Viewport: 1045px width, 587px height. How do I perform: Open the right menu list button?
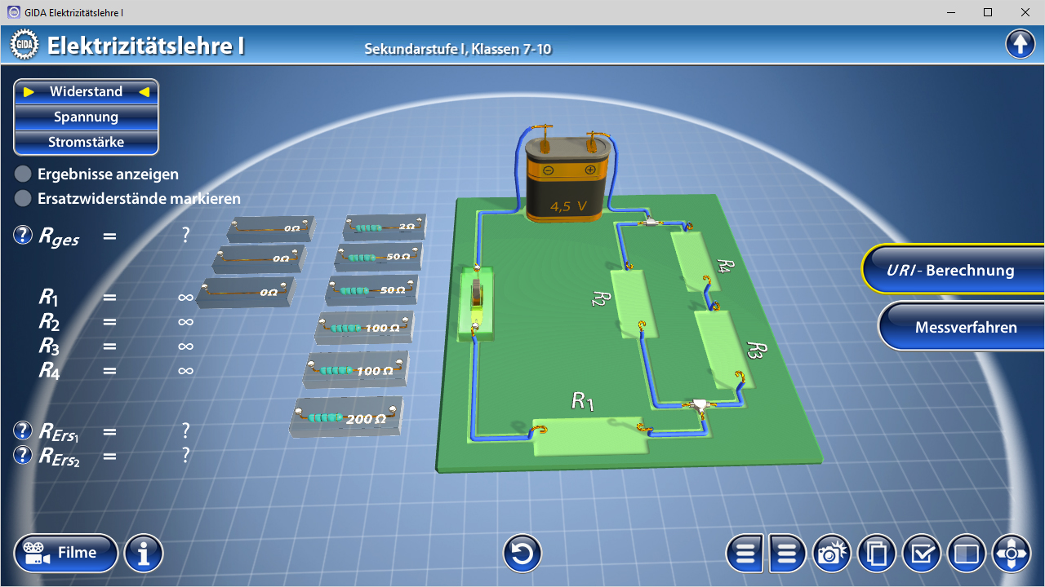(x=787, y=554)
